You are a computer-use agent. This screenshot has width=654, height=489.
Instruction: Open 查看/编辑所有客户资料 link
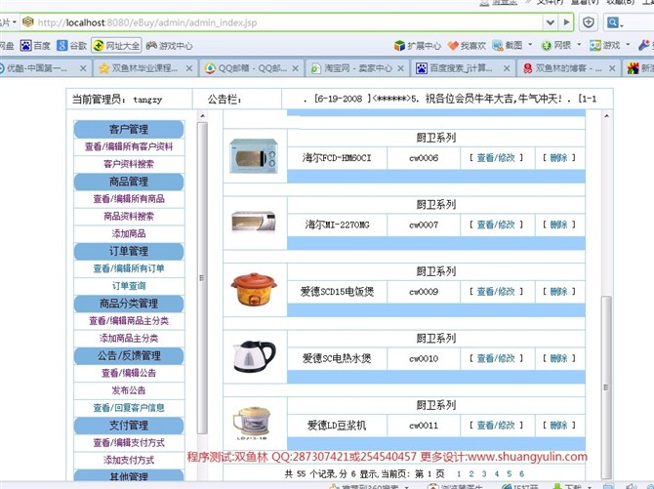pos(129,146)
